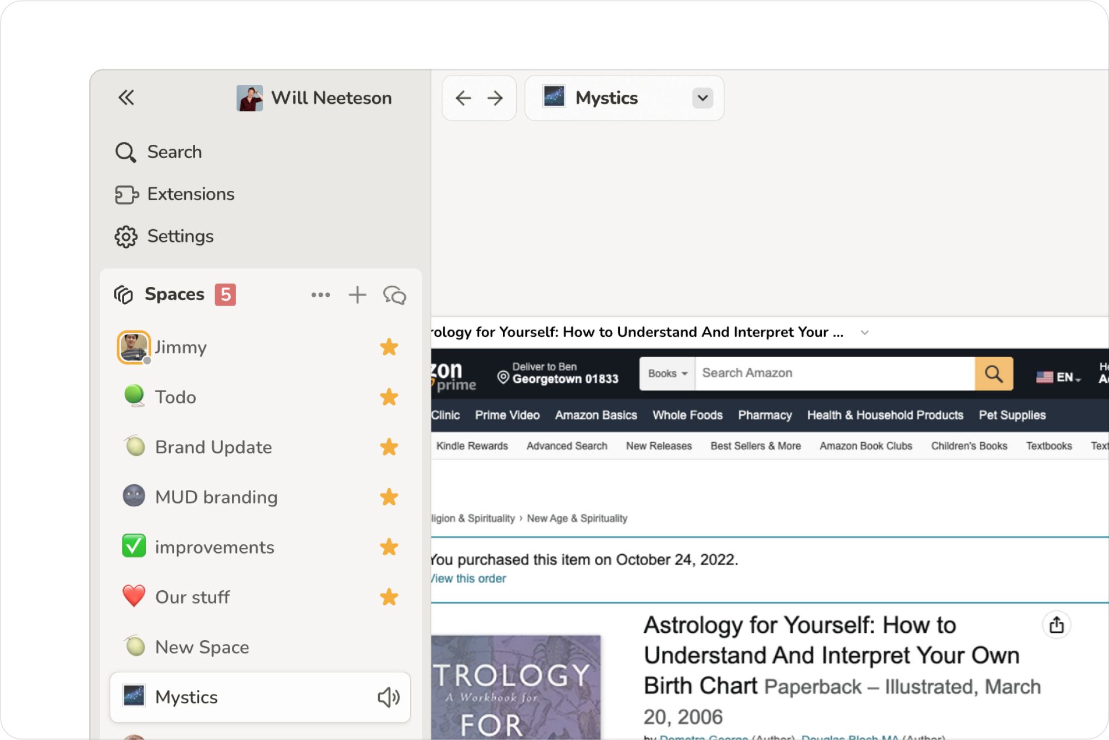Open Pharmacy nav item
This screenshot has width=1109, height=740.
[765, 415]
